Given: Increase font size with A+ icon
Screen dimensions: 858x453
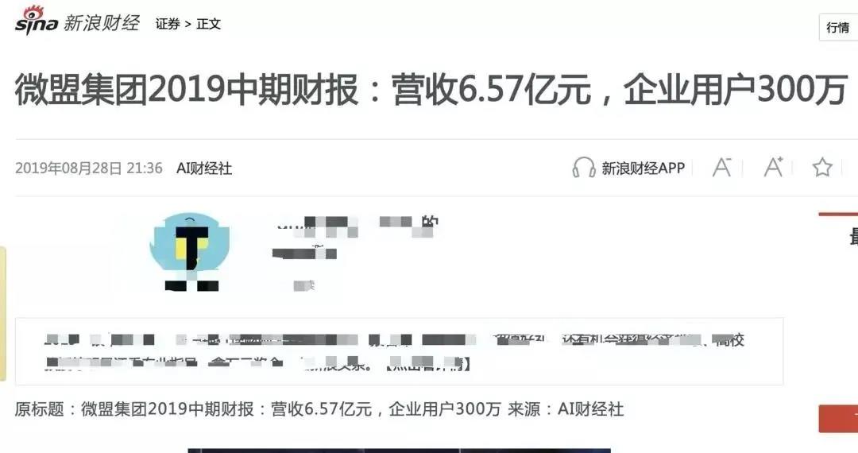Looking at the screenshot, I should 773,167.
